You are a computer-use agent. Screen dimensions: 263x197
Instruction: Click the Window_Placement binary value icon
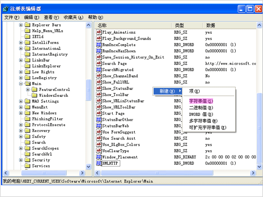(x=99, y=157)
